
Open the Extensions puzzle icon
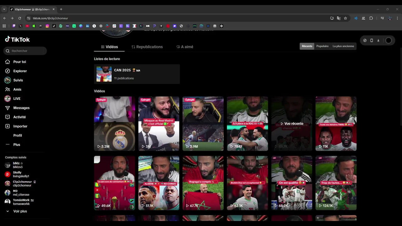point(371,18)
